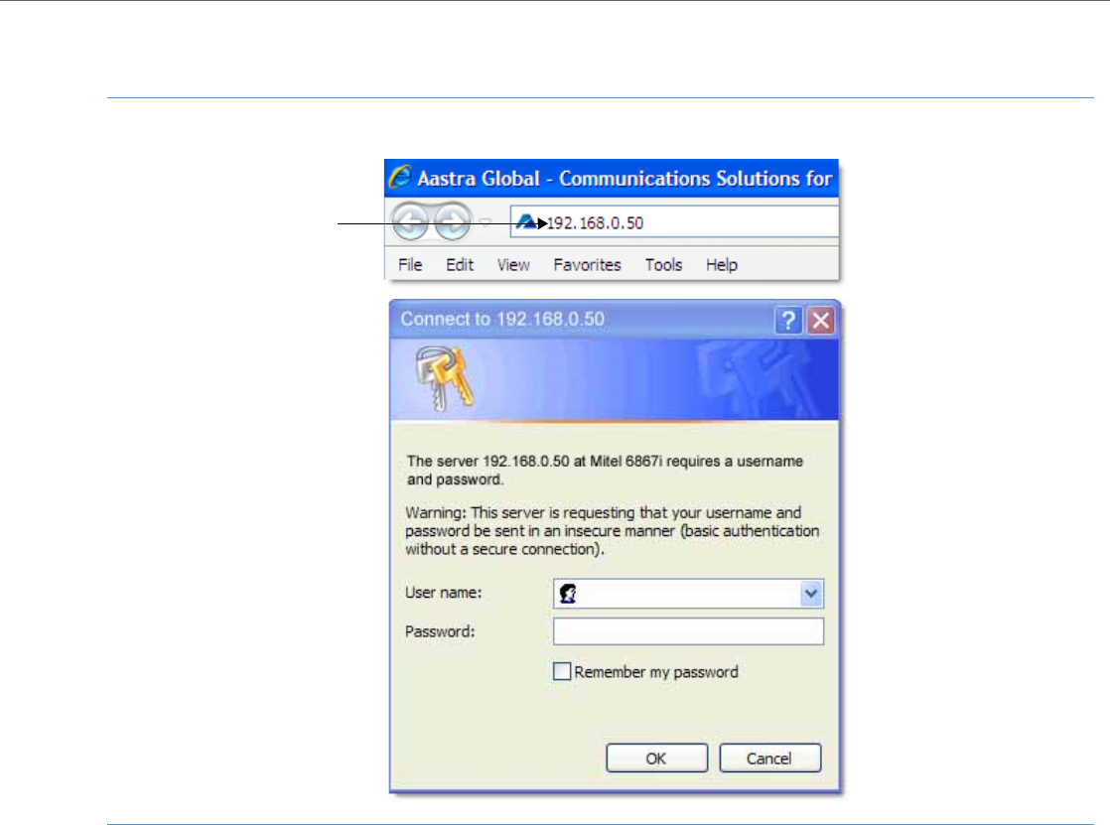The width and height of the screenshot is (1110, 825).
Task: Click the OK button
Action: [x=656, y=758]
